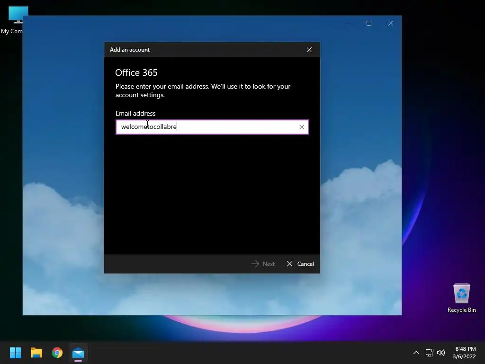Maximize the Mail background window

[368, 23]
